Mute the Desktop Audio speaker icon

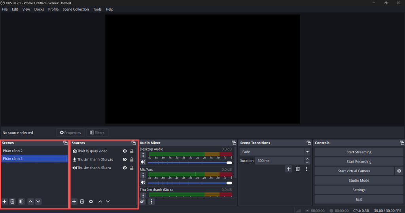point(143,162)
